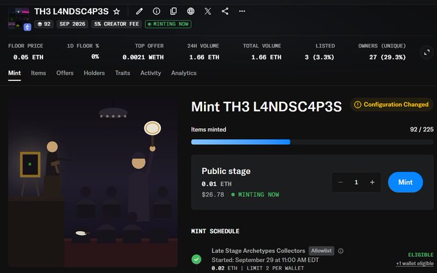
Task: Click the owners 27 (29.3%) value
Action: tap(387, 57)
